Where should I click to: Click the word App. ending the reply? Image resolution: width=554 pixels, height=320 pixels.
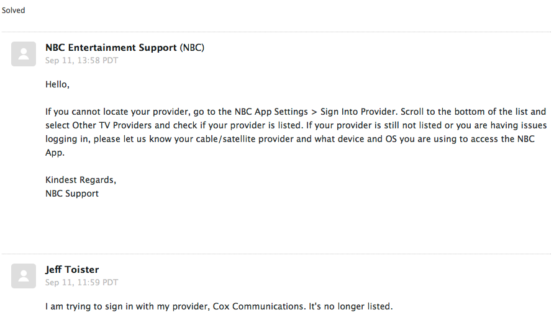55,153
